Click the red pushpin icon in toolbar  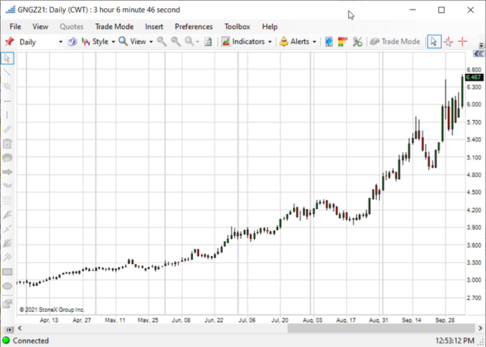tap(9, 42)
